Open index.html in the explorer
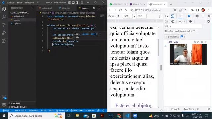This screenshot has width=212, height=119. pos(19,16)
